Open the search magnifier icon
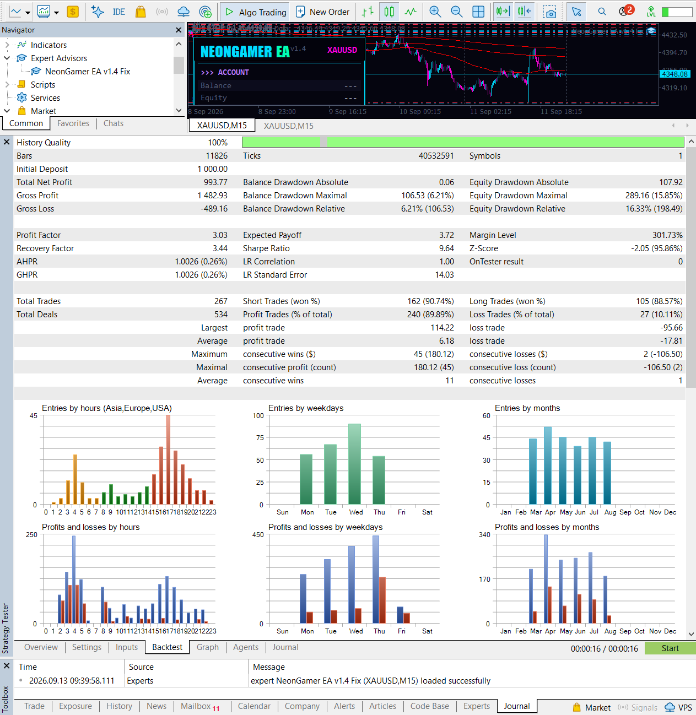Screen dimensions: 696x715 [x=602, y=12]
